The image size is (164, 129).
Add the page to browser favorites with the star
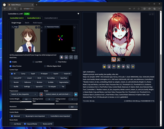click(139, 9)
